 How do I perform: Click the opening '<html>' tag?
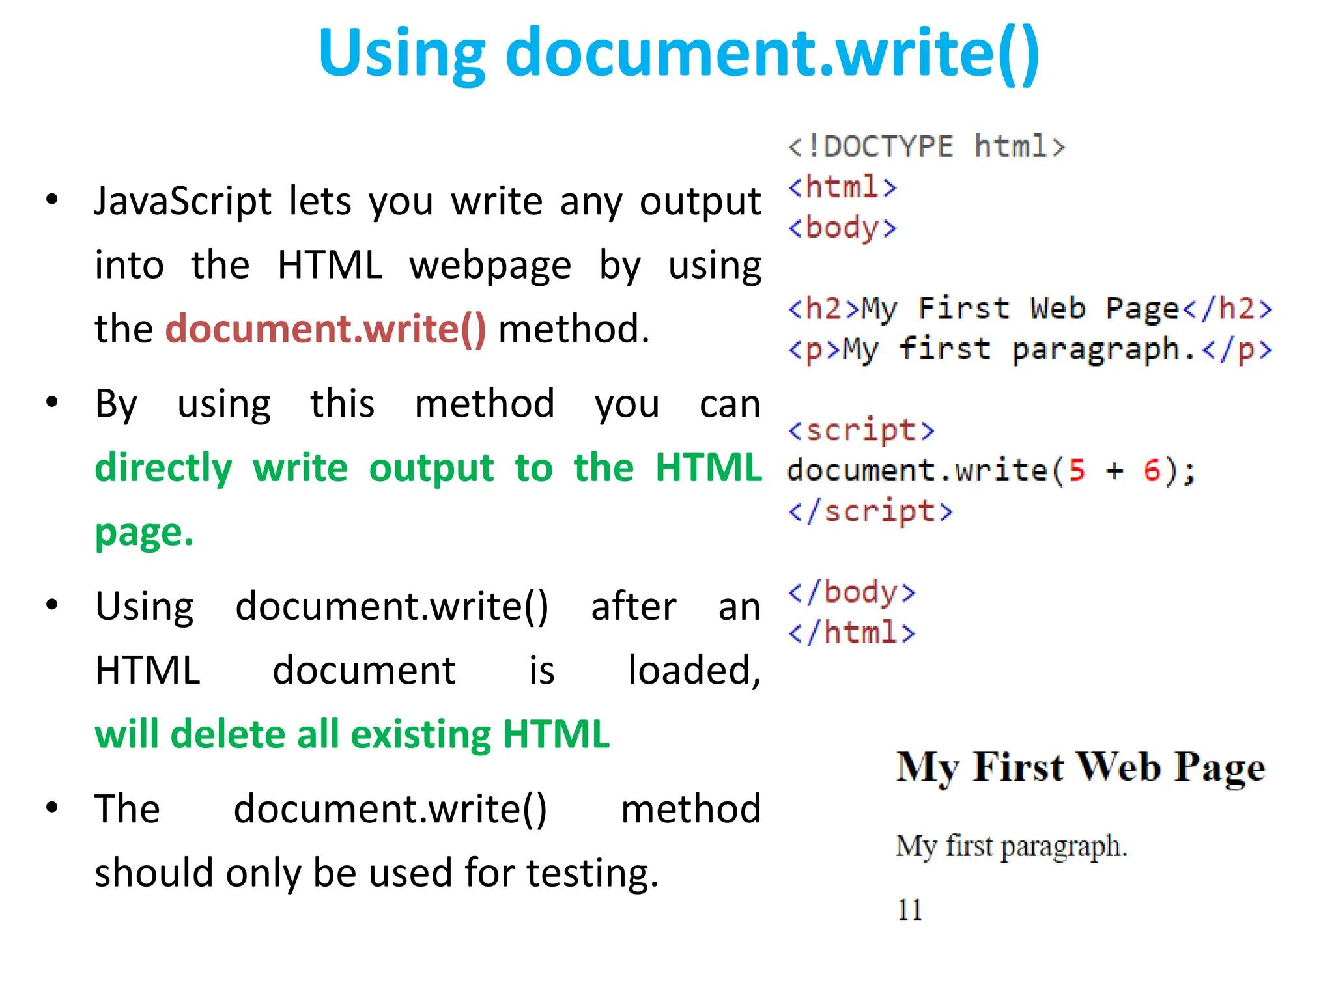click(842, 187)
